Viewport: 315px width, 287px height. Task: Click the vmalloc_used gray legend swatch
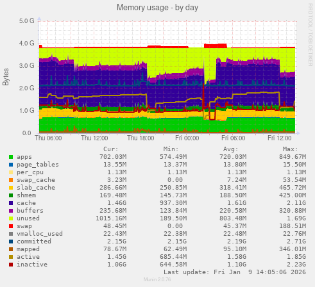point(11,234)
